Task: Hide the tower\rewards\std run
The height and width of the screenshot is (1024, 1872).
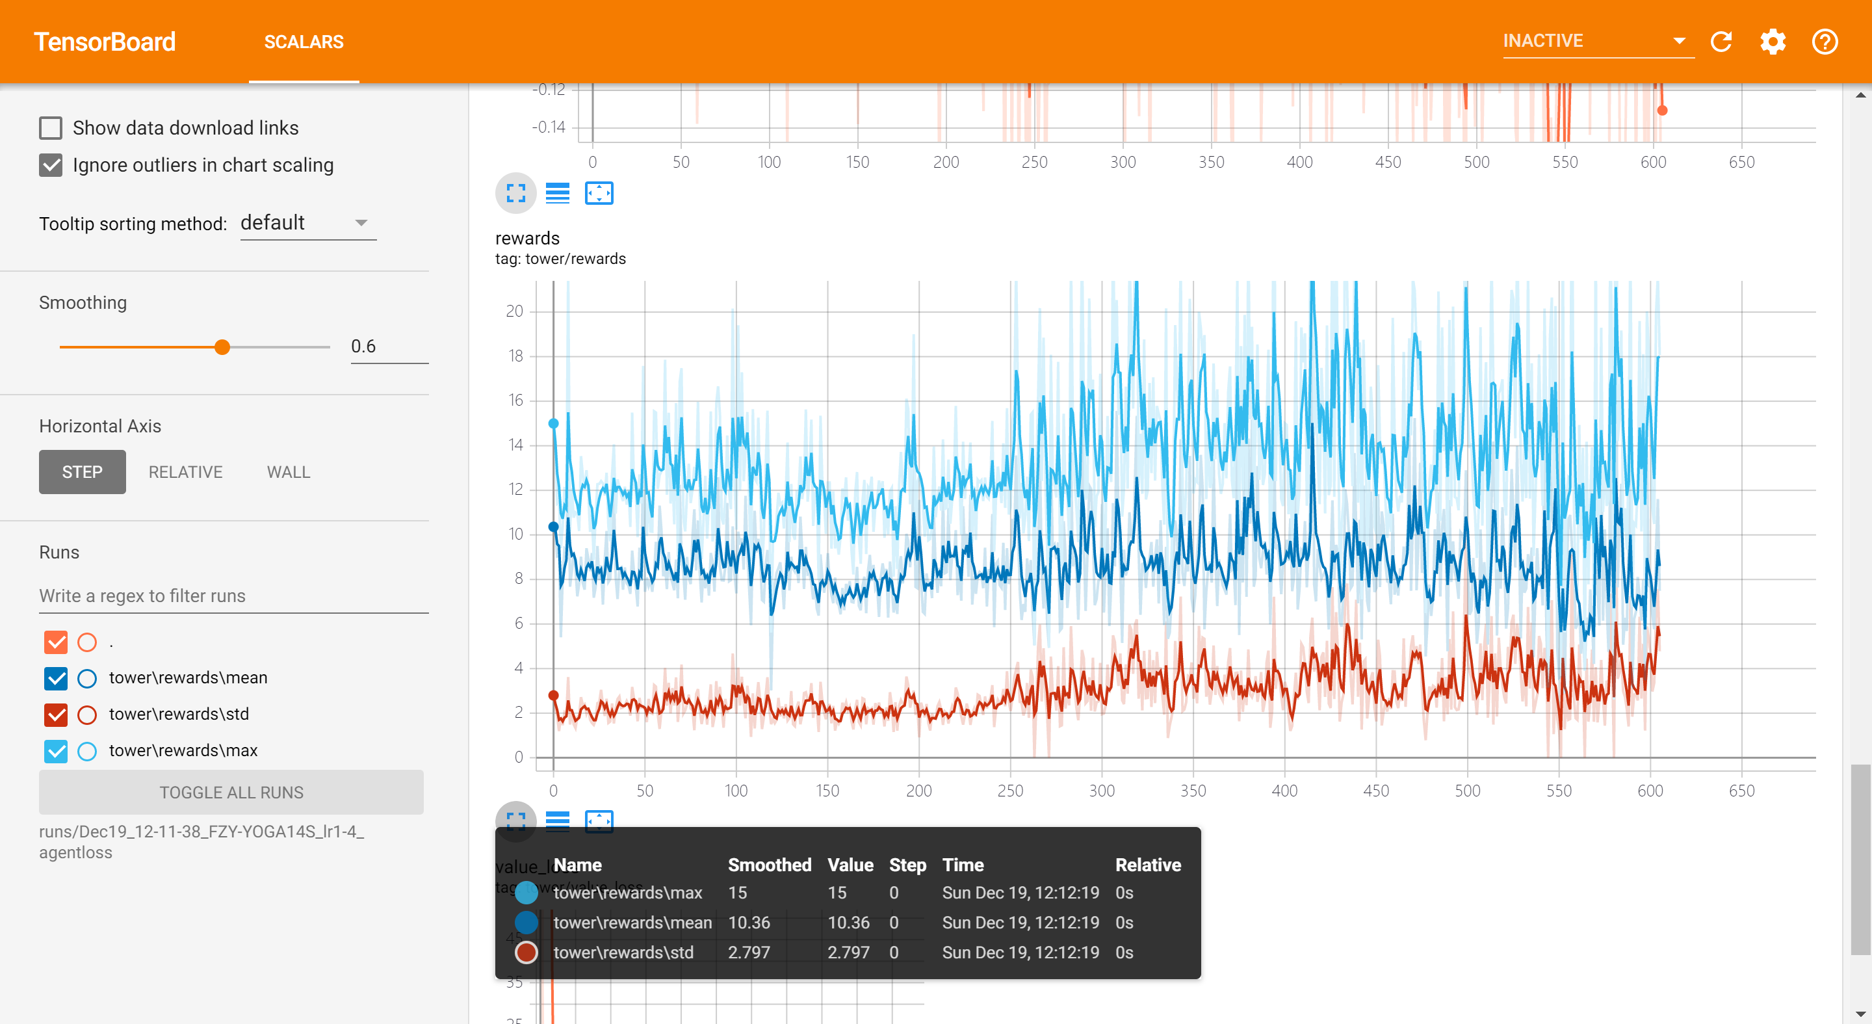Action: tap(56, 715)
